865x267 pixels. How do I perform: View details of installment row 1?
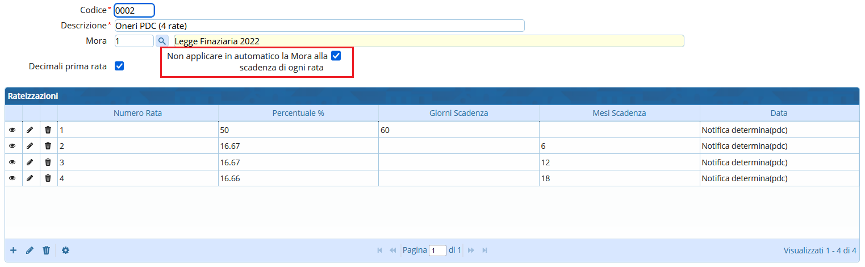coord(12,130)
